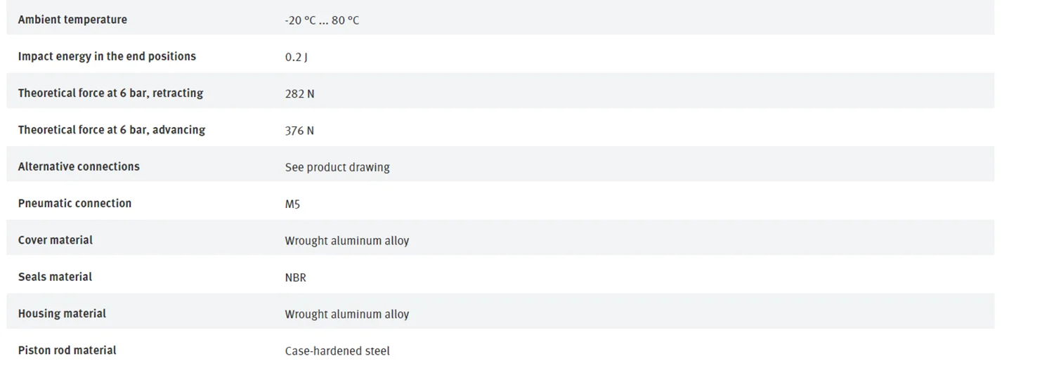Select the M5 connection value
This screenshot has width=1054, height=366.
tap(292, 204)
